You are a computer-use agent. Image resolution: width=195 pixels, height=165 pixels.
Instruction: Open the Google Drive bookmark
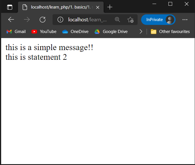pyautogui.click(x=111, y=32)
